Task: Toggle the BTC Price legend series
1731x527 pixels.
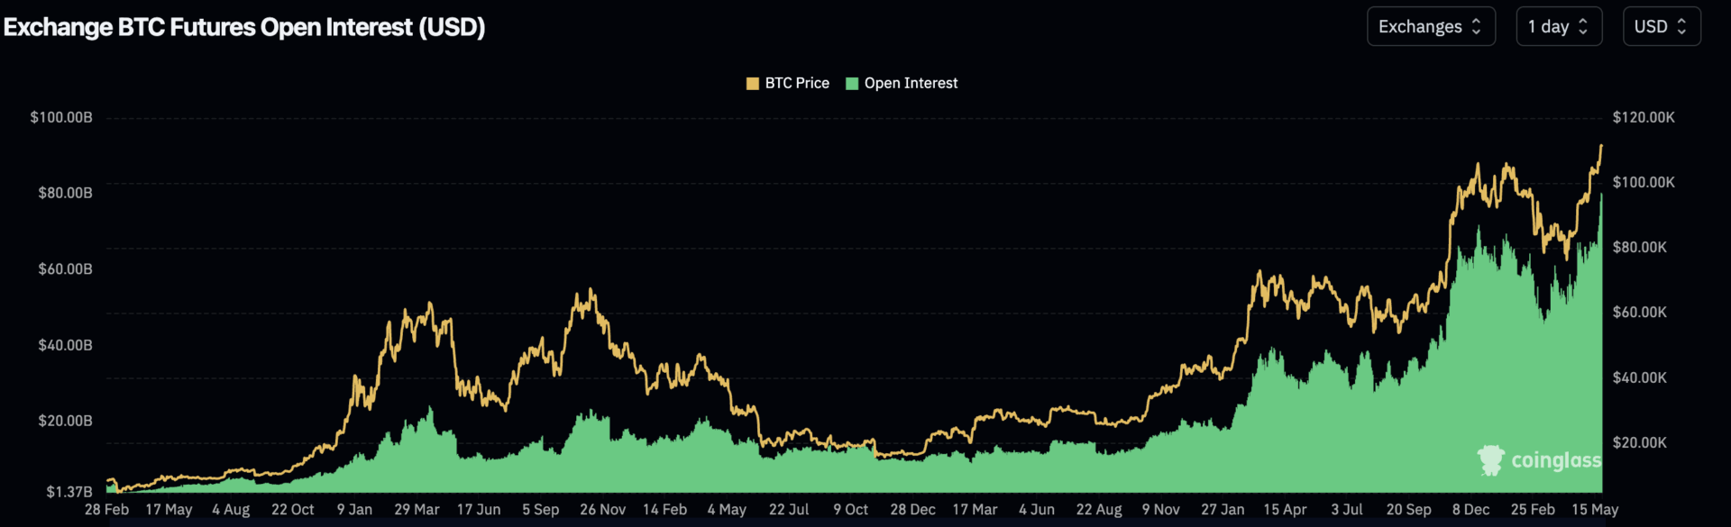Action: click(x=788, y=83)
